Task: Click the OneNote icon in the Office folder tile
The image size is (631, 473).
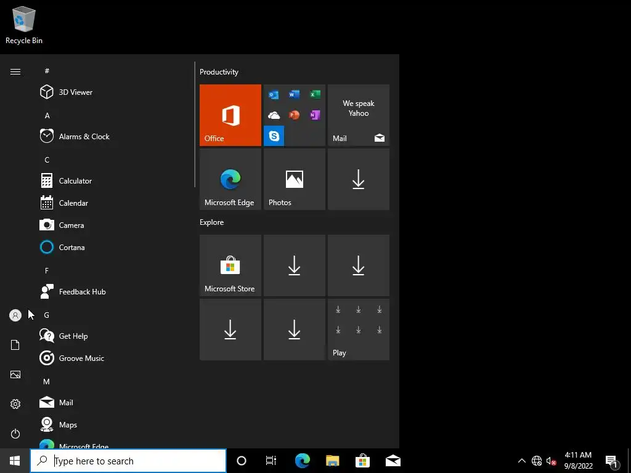Action: pos(315,115)
